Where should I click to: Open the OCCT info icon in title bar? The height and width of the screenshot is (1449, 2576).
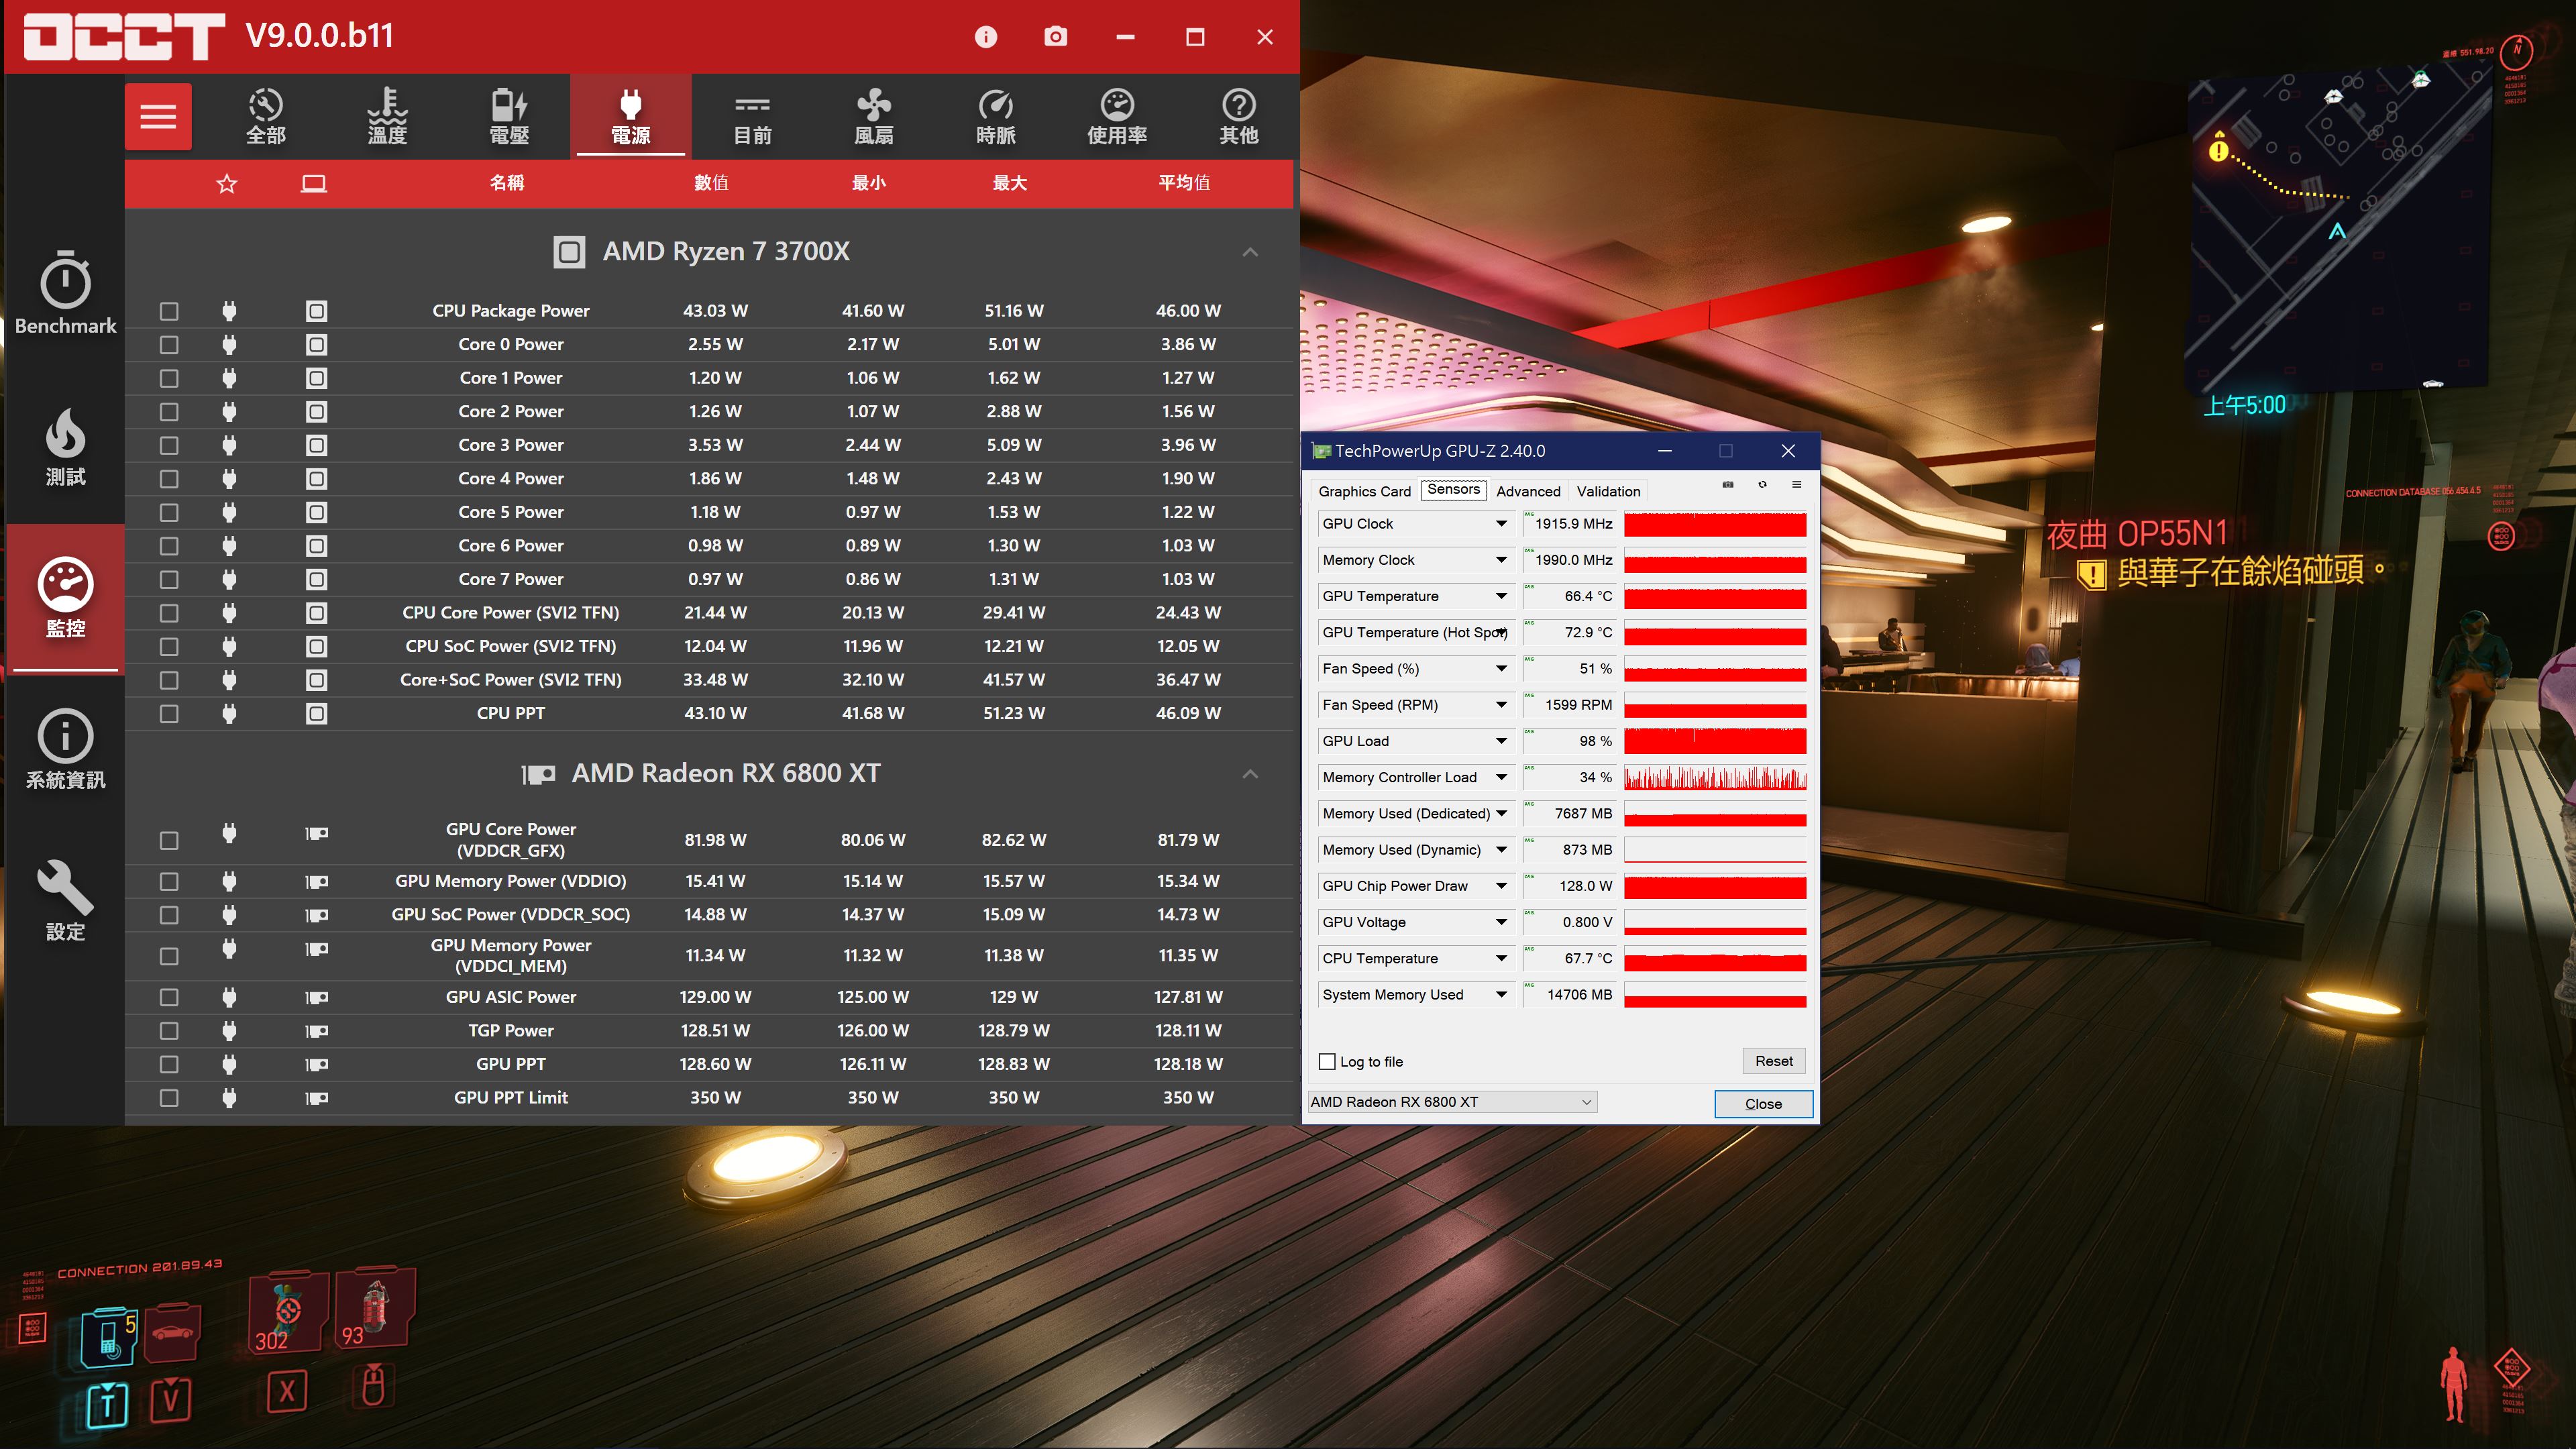pyautogui.click(x=985, y=37)
